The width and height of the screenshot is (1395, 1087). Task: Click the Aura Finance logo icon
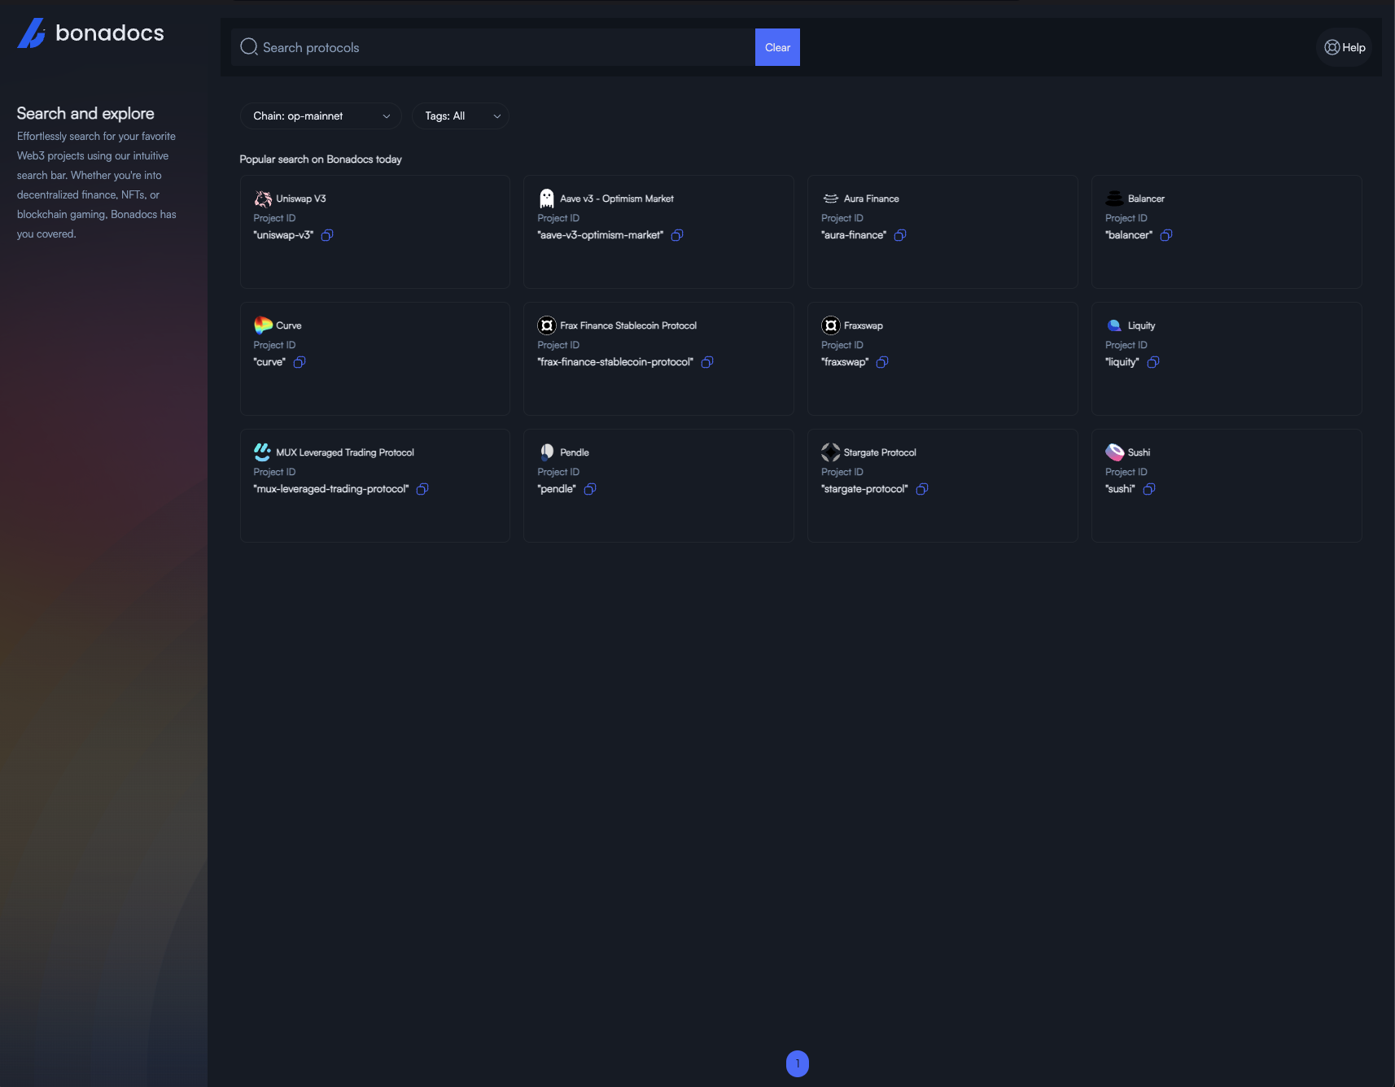[x=831, y=199]
